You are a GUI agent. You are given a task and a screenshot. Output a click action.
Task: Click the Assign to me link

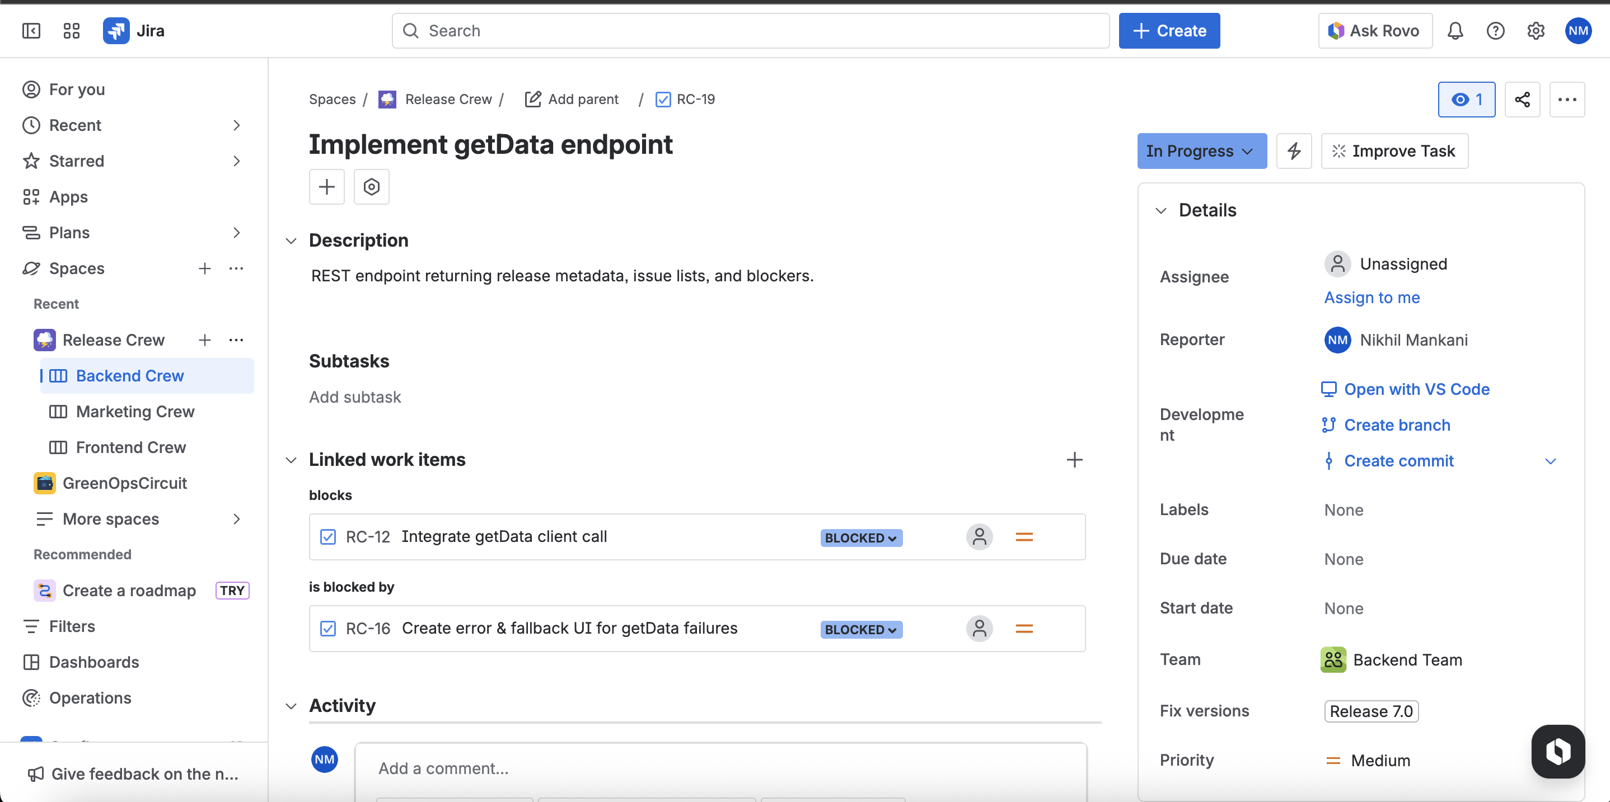click(x=1372, y=298)
